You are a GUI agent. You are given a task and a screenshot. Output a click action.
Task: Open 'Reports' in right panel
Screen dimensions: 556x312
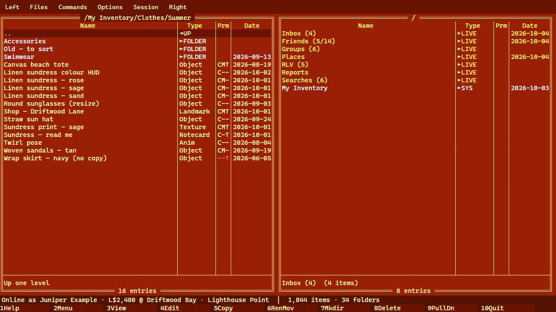[415, 72]
